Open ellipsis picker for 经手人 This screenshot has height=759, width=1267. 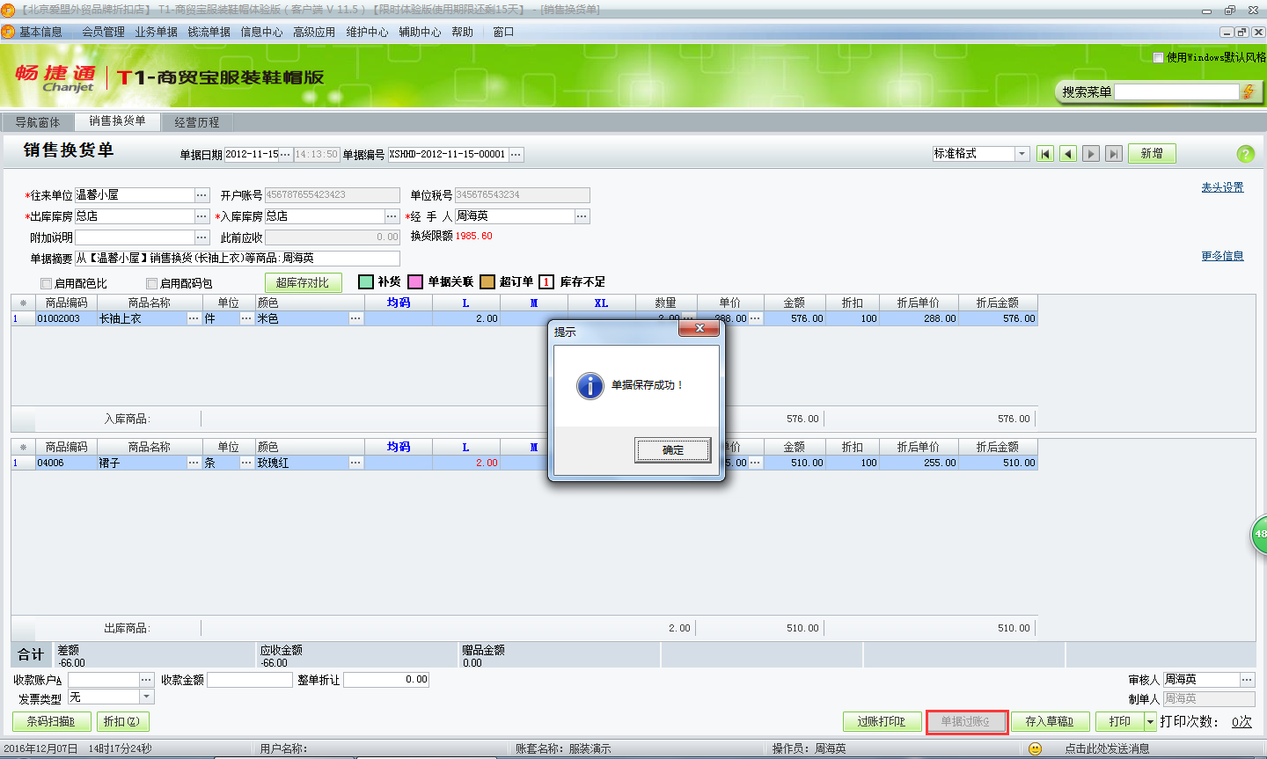pos(582,216)
